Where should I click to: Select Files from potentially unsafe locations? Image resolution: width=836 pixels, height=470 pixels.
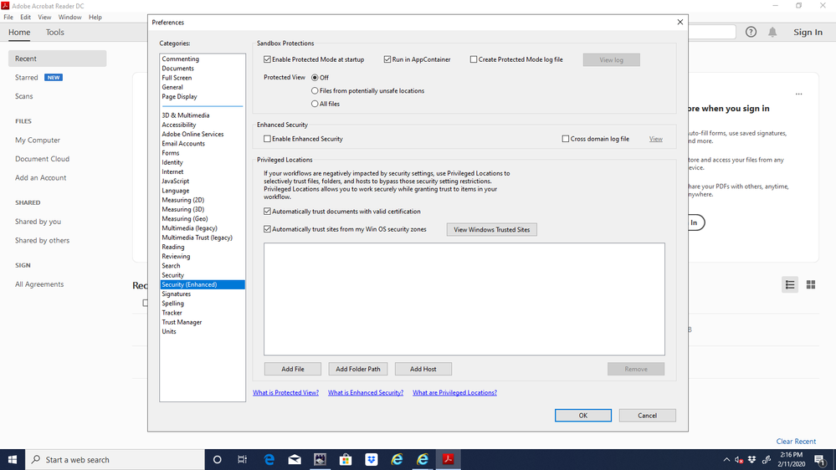click(315, 91)
